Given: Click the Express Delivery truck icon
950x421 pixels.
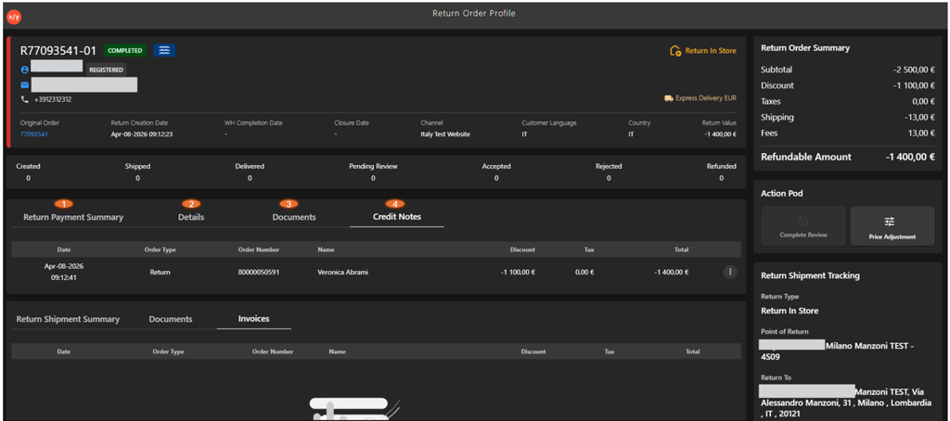Looking at the screenshot, I should click(x=668, y=97).
